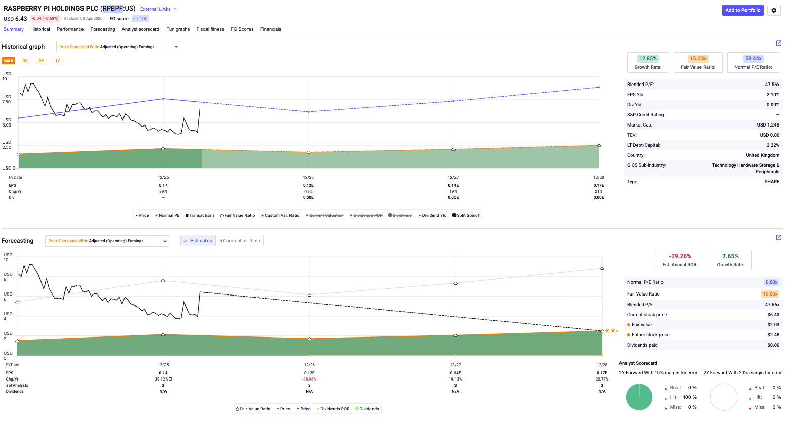The height and width of the screenshot is (421, 786).
Task: Click the orange Future stock price bullet
Action: [x=629, y=335]
